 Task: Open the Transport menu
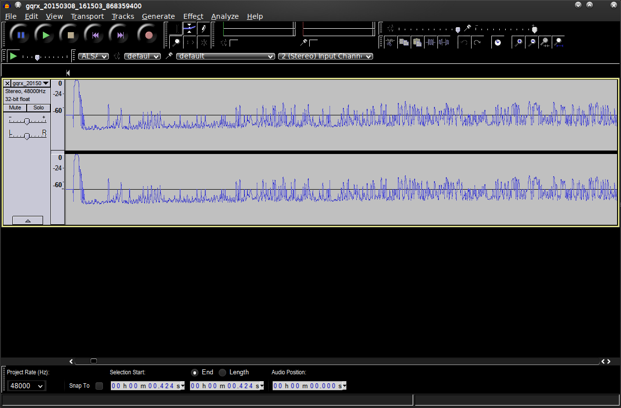(87, 16)
